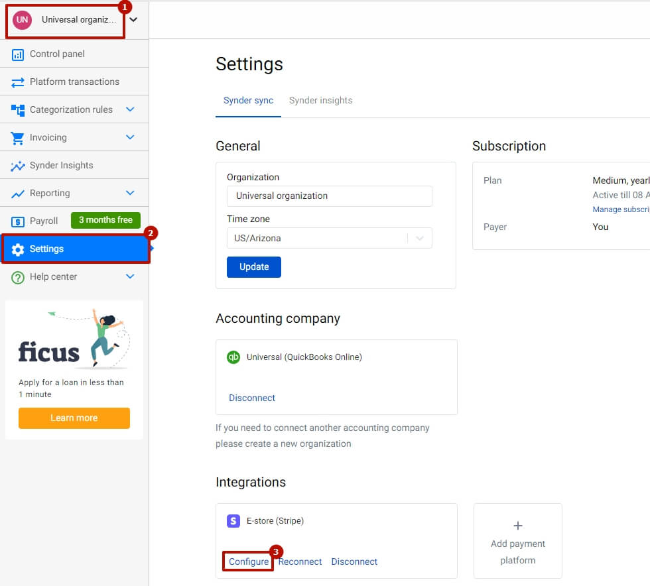Go to Platform transactions
The image size is (650, 586).
pyautogui.click(x=74, y=82)
